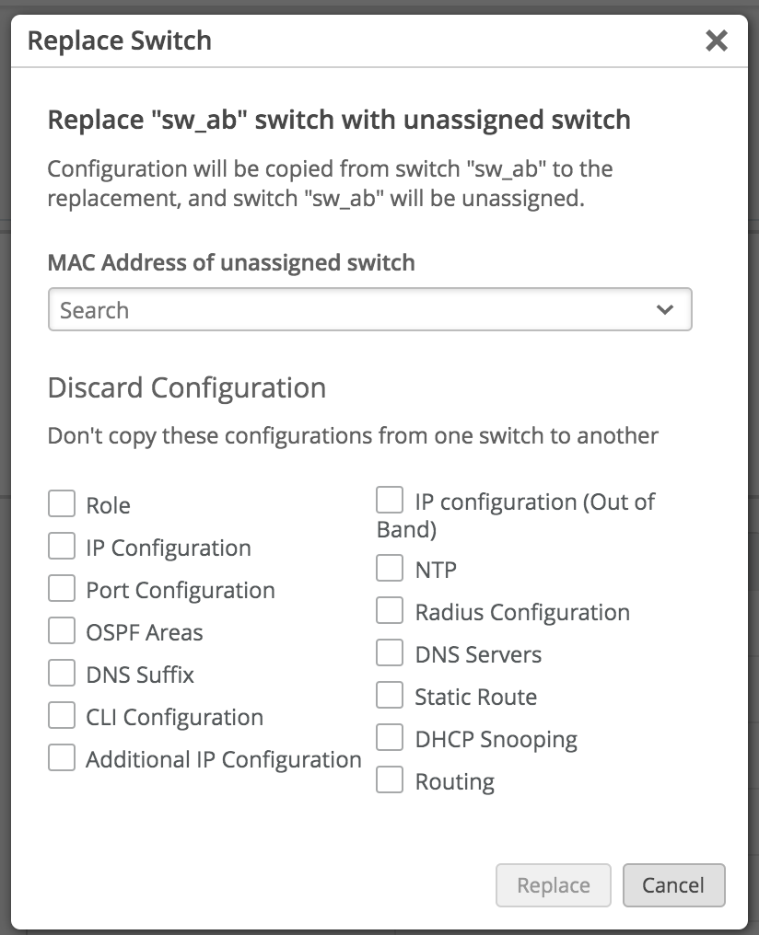Tick the Port Configuration checkbox
This screenshot has width=759, height=935.
(x=62, y=589)
